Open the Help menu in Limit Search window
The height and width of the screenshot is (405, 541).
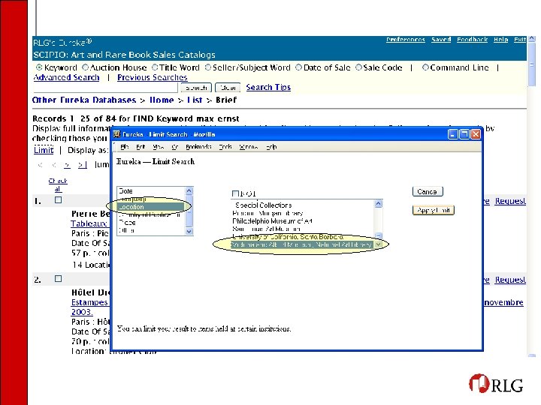(271, 147)
